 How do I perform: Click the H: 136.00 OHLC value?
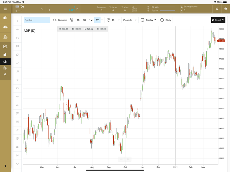[77, 29]
